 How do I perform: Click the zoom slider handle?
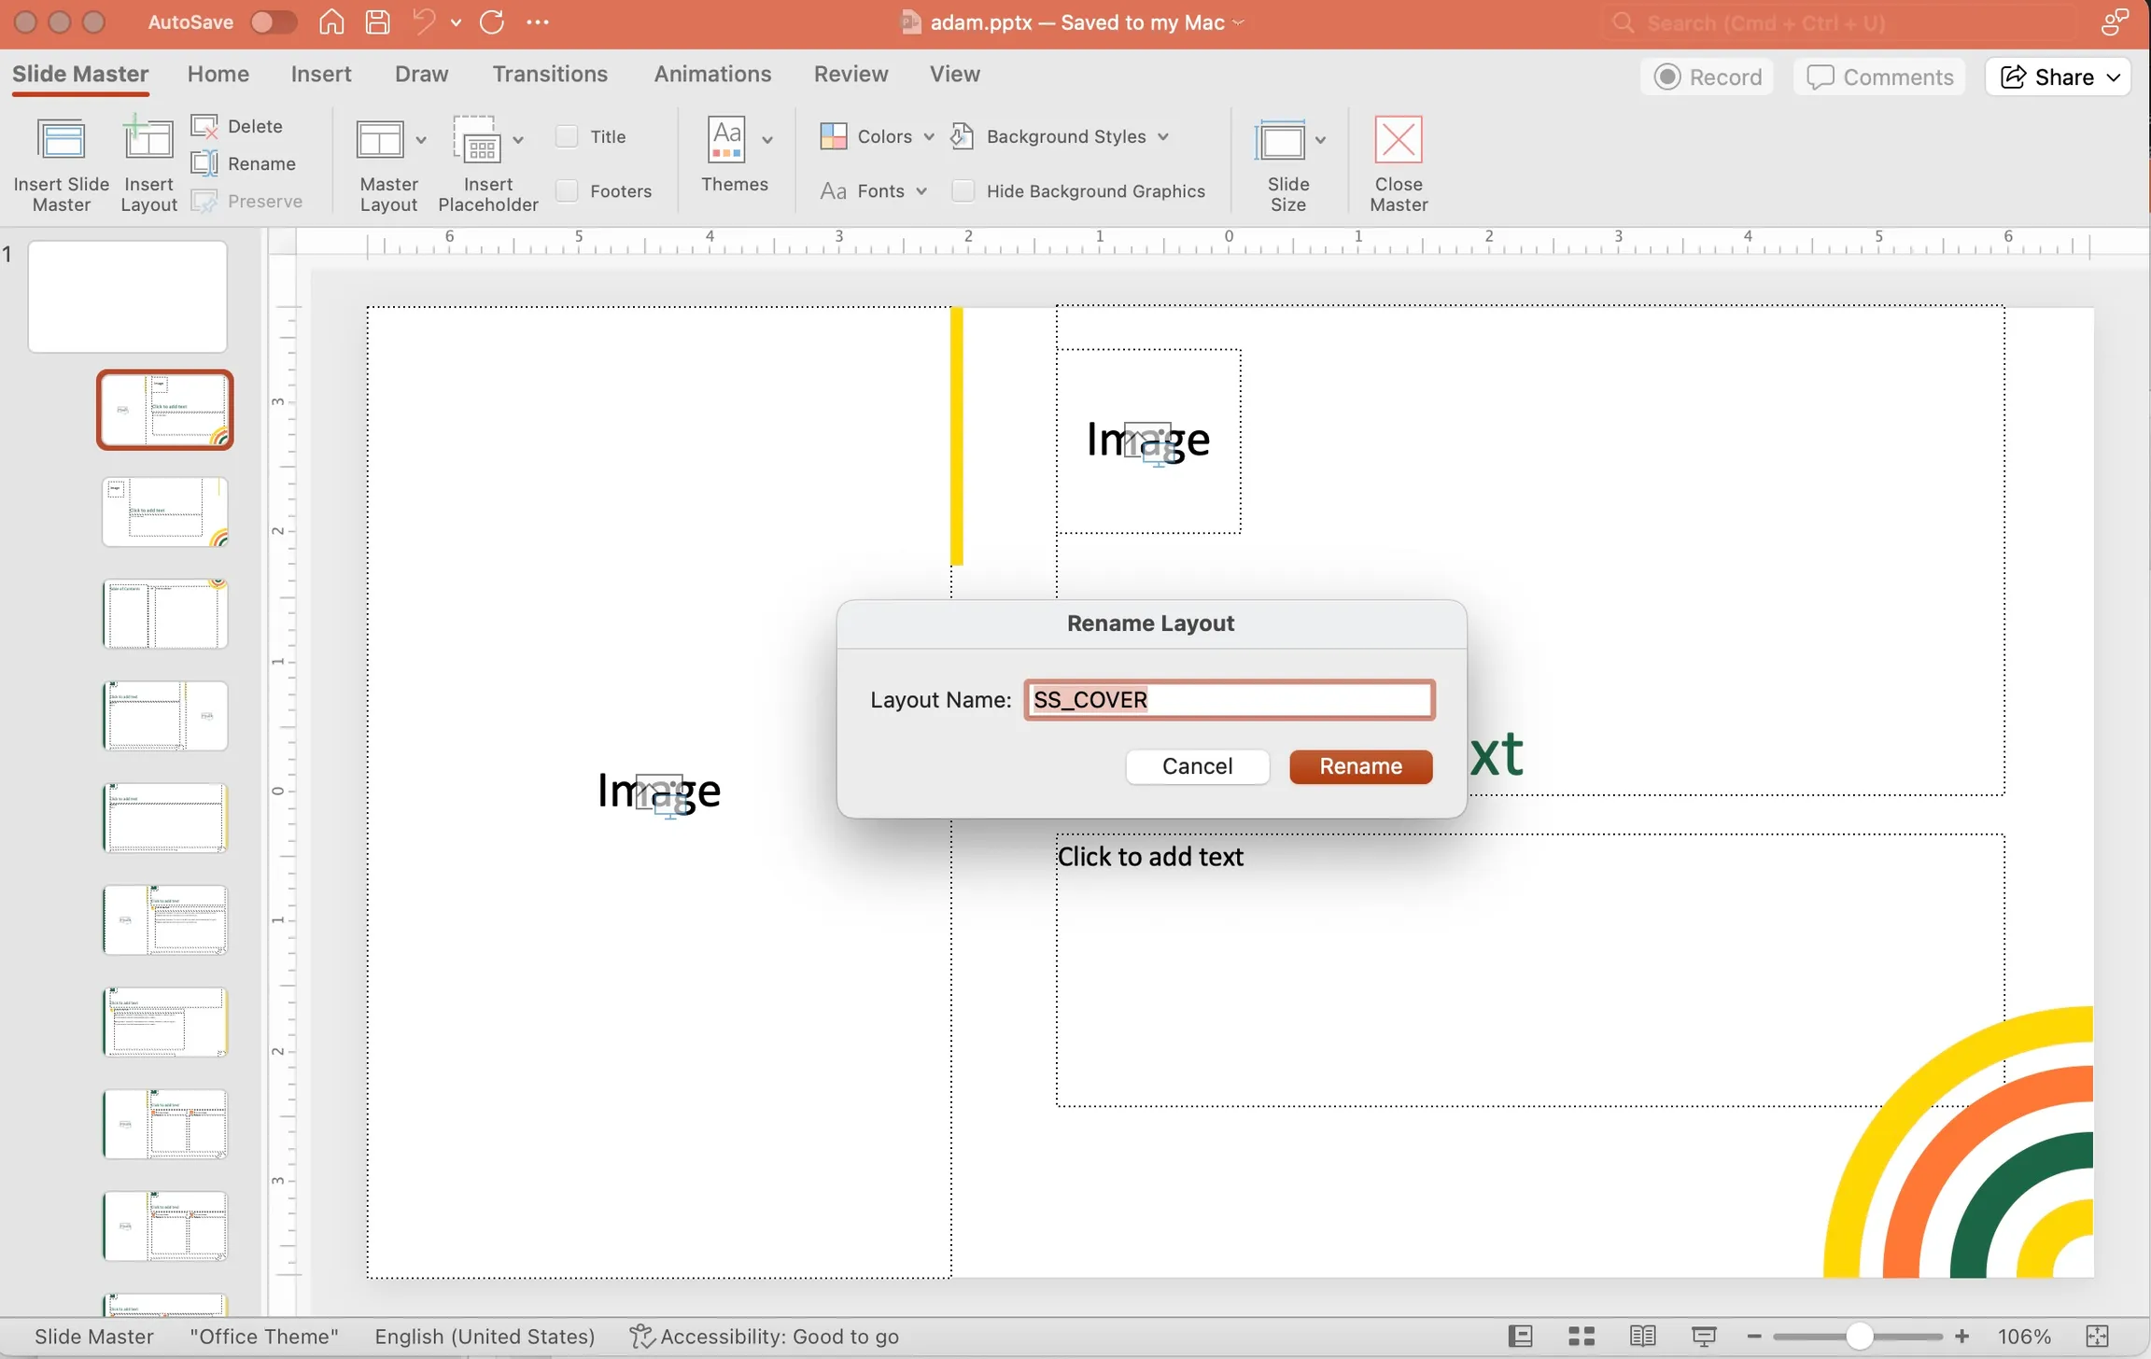[x=1859, y=1337]
